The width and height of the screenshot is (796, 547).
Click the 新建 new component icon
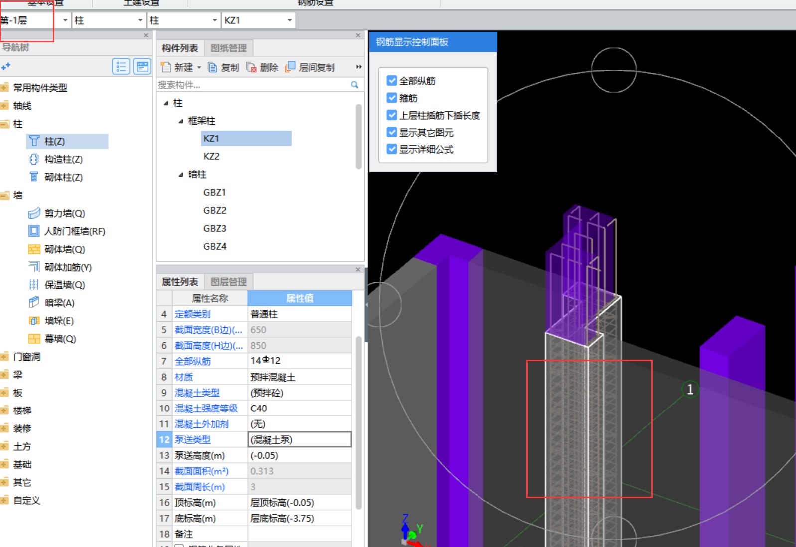tap(165, 67)
